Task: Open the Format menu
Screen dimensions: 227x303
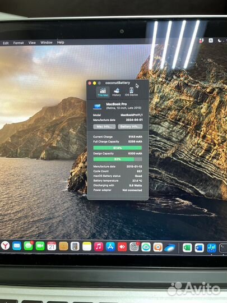Action: pos(18,43)
